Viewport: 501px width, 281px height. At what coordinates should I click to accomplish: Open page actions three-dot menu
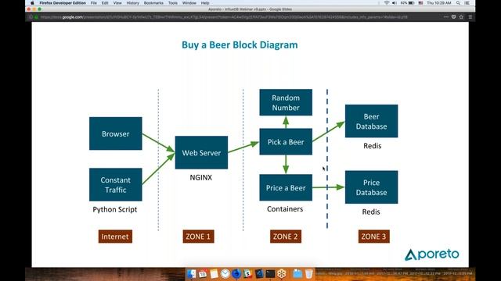[x=446, y=17]
